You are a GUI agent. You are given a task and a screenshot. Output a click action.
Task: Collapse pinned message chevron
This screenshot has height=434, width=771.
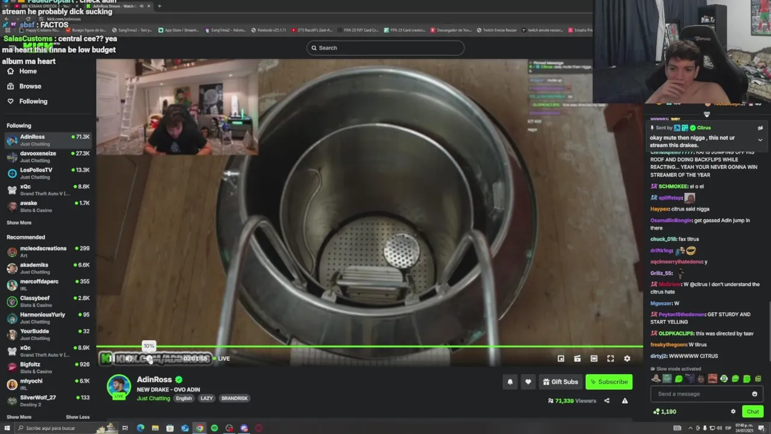pos(760,140)
